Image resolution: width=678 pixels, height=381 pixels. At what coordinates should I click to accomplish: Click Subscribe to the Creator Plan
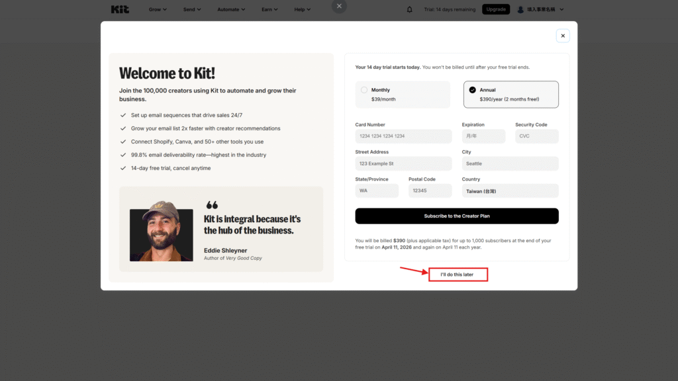coord(457,216)
